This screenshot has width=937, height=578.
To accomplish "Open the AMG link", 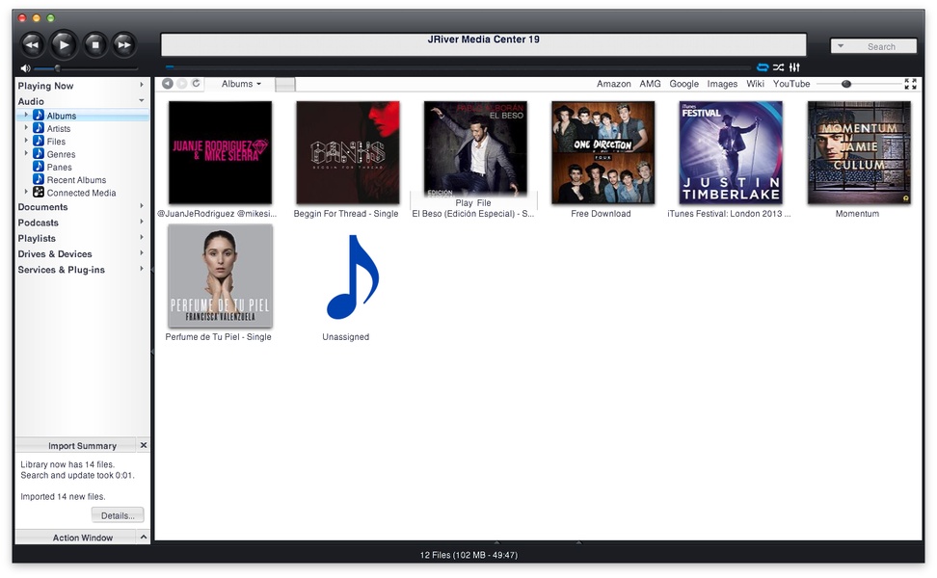I will [x=650, y=84].
